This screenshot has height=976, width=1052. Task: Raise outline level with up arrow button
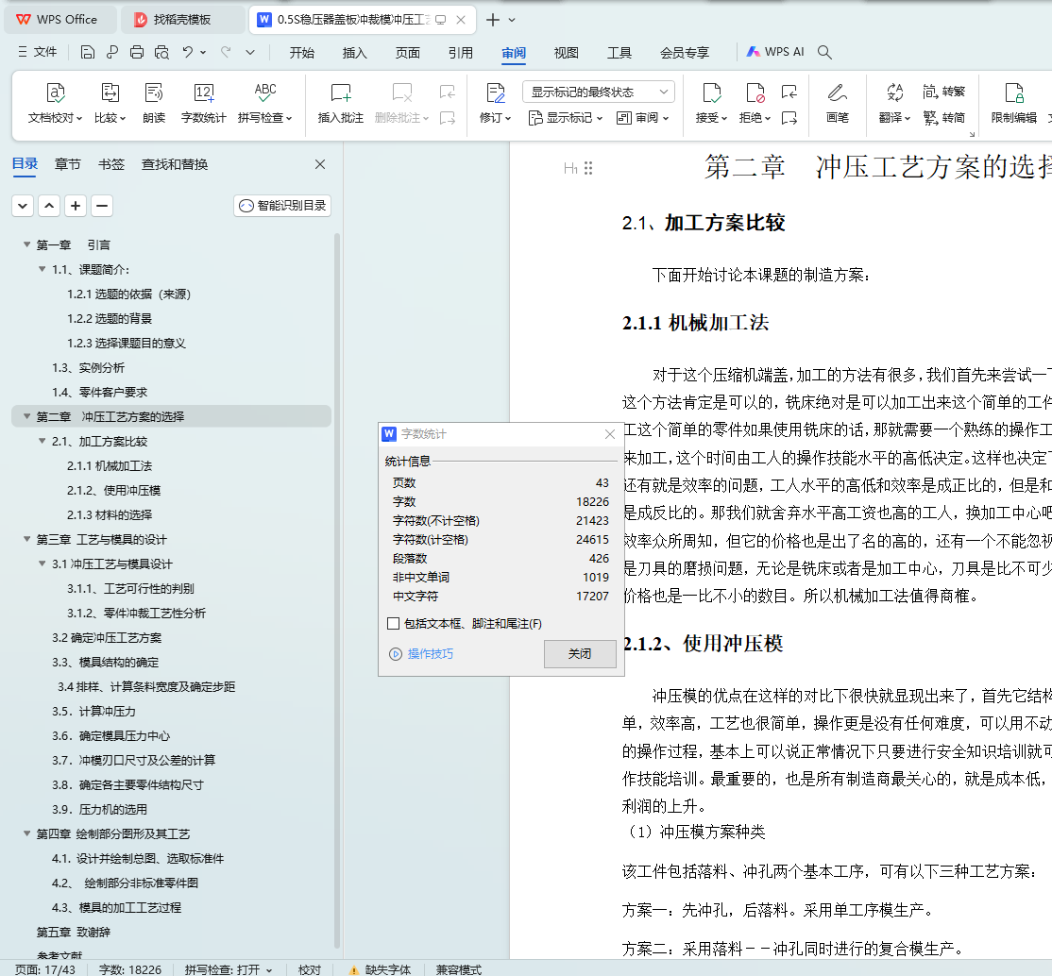(49, 206)
